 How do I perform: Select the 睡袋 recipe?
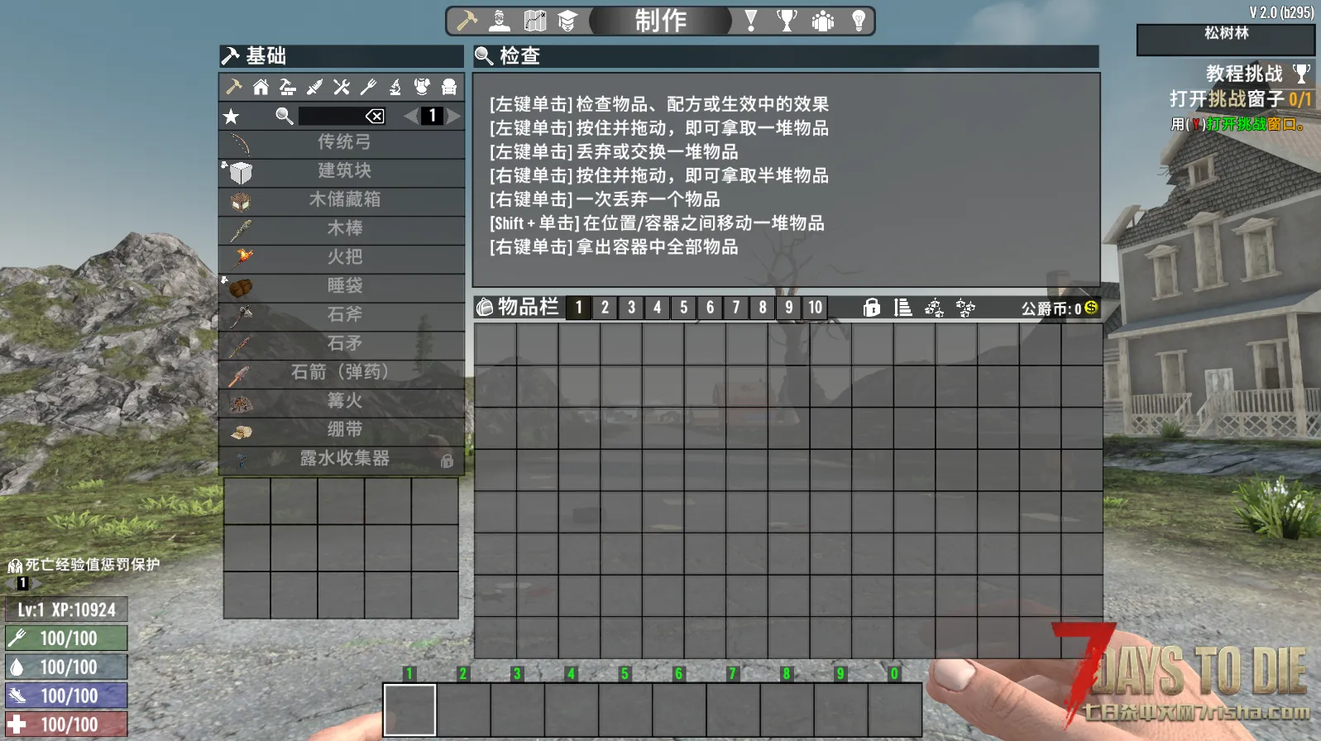tap(342, 287)
